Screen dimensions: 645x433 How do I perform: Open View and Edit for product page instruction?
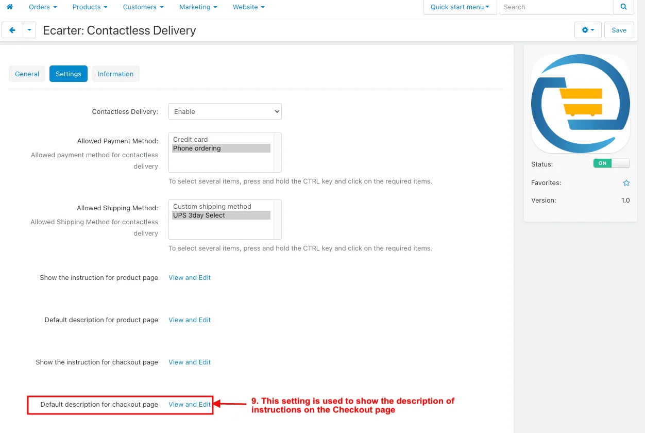tap(190, 278)
